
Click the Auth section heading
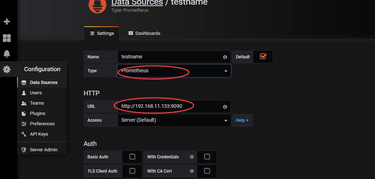click(90, 143)
